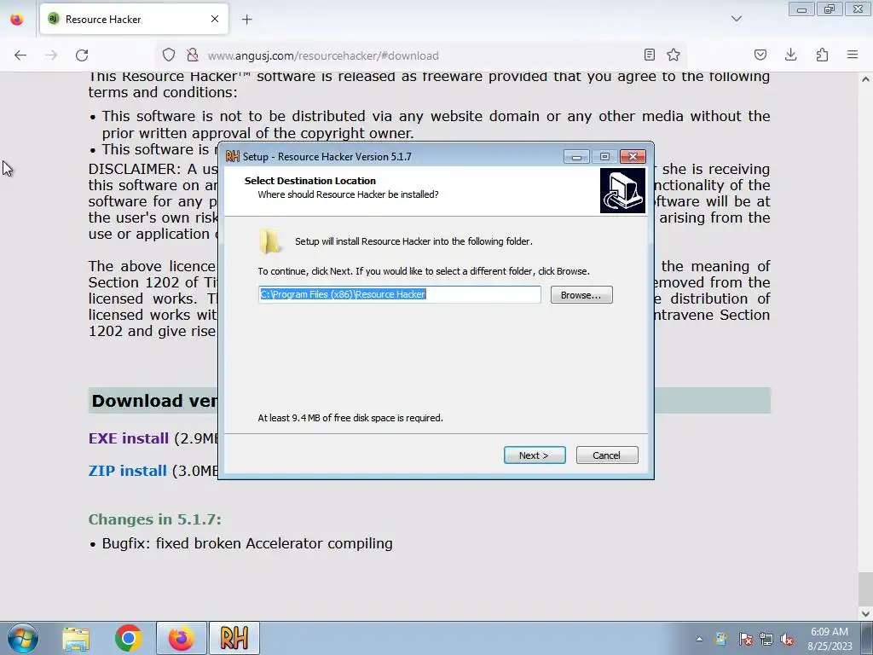Show hidden system tray icons
873x655 pixels.
tap(699, 639)
